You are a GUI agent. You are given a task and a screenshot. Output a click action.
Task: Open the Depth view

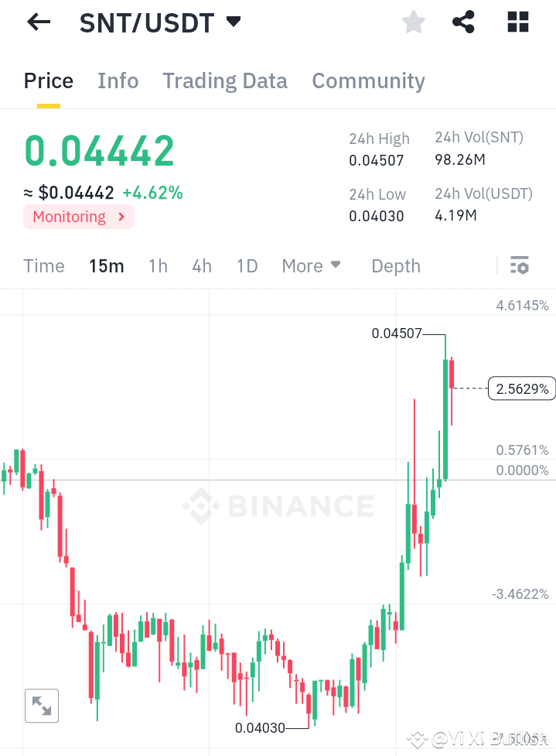tap(395, 265)
